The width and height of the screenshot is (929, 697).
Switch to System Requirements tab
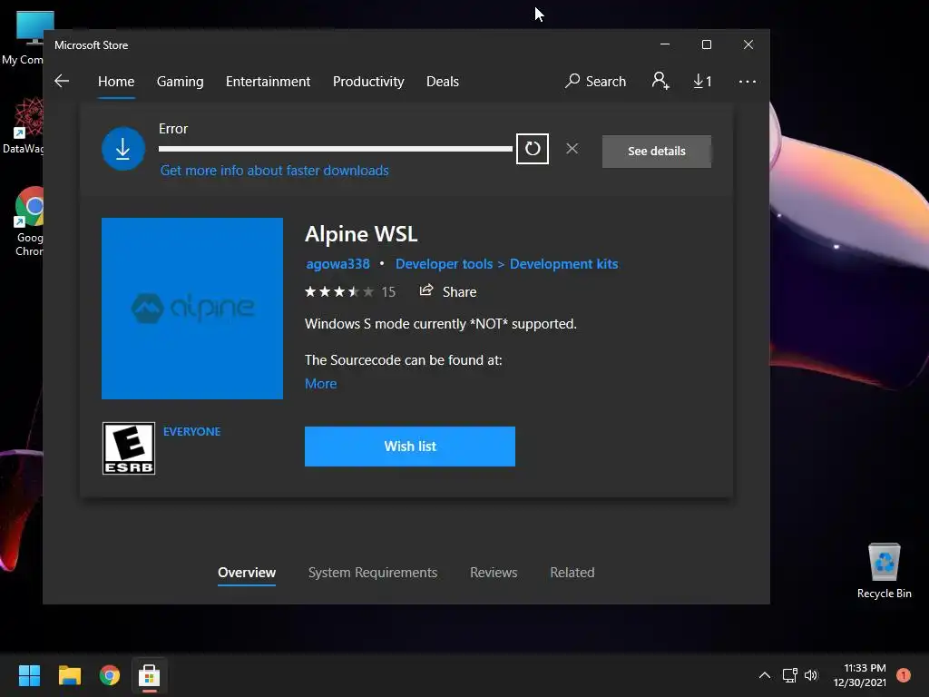coord(373,573)
